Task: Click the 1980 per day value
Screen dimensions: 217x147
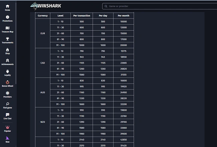Action: [103, 134]
